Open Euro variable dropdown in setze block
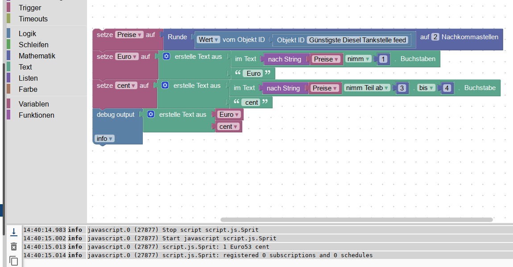This screenshot has width=513, height=267. (x=127, y=57)
